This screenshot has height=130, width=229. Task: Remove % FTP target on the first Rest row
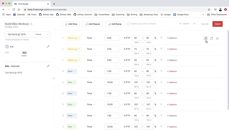[161, 71]
